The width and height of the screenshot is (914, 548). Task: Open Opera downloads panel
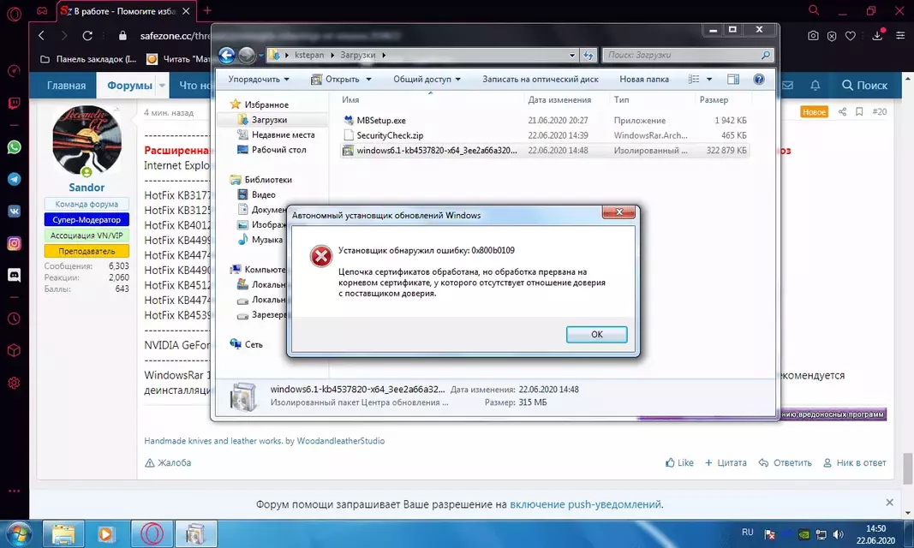877,36
